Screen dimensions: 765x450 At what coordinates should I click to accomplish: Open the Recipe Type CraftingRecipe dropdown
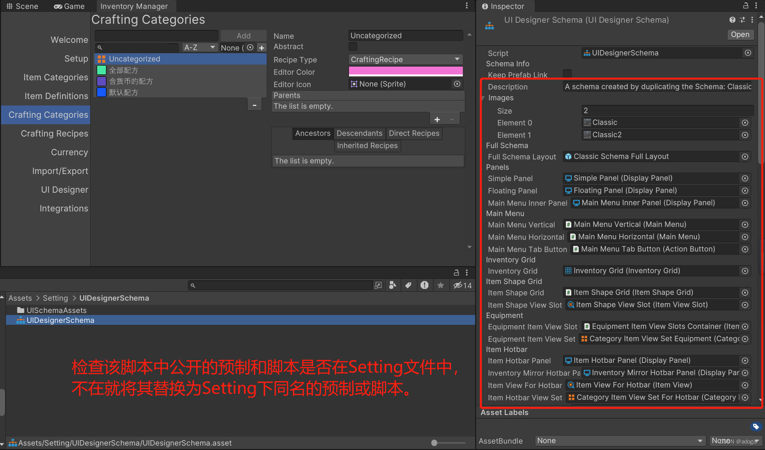pyautogui.click(x=405, y=59)
